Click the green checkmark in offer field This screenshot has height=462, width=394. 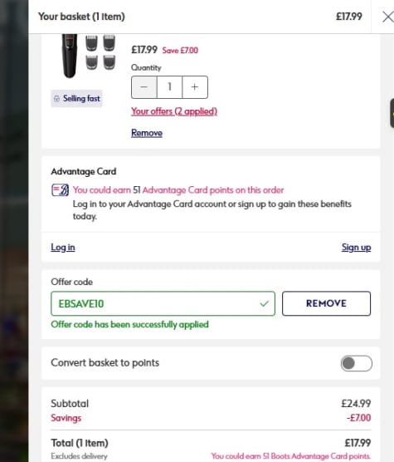pos(265,303)
